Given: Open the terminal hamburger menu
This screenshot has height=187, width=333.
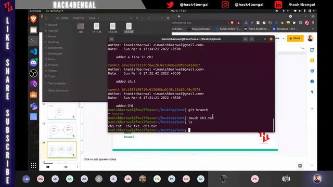Looking at the screenshot, I should (252, 39).
